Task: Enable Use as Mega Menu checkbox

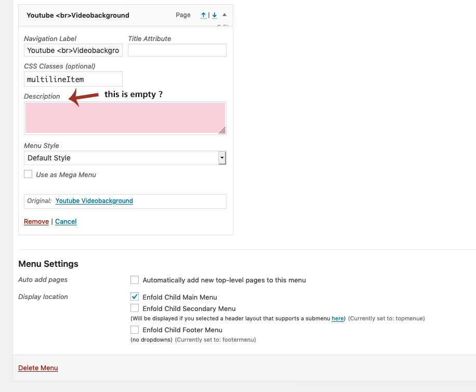Action: click(28, 174)
